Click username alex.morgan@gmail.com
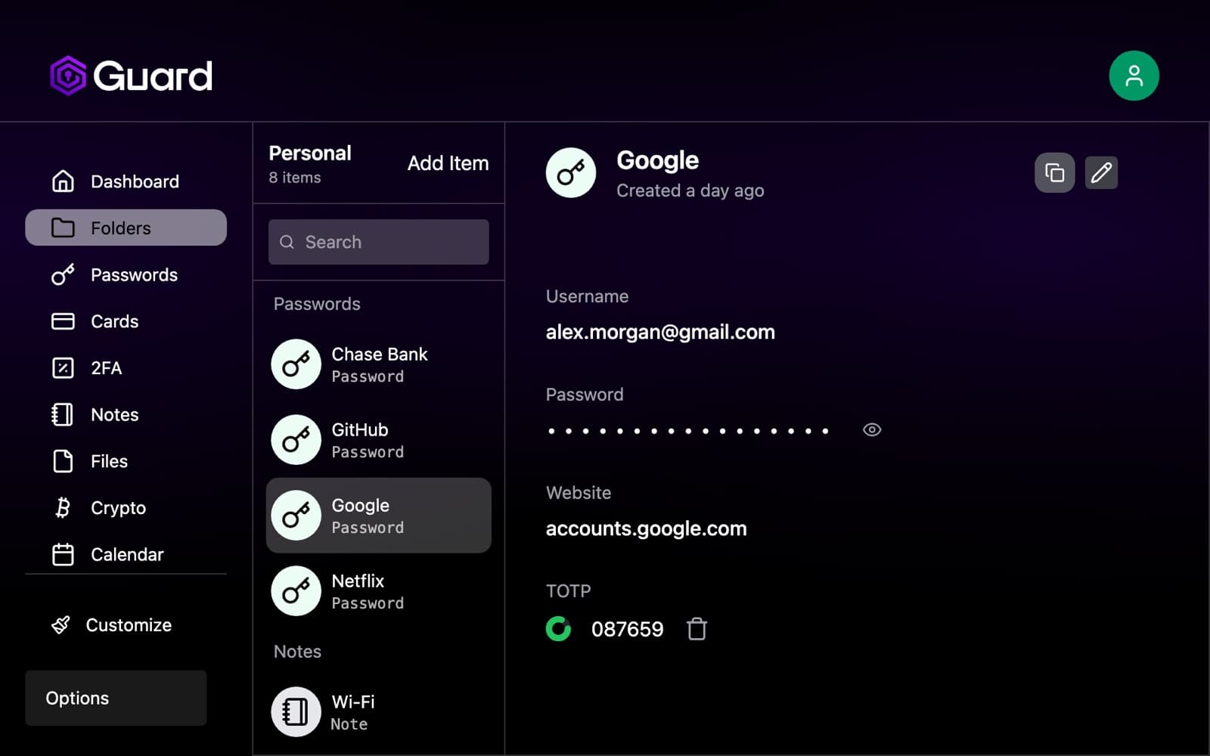Screen dimensions: 1210x756 pos(660,332)
